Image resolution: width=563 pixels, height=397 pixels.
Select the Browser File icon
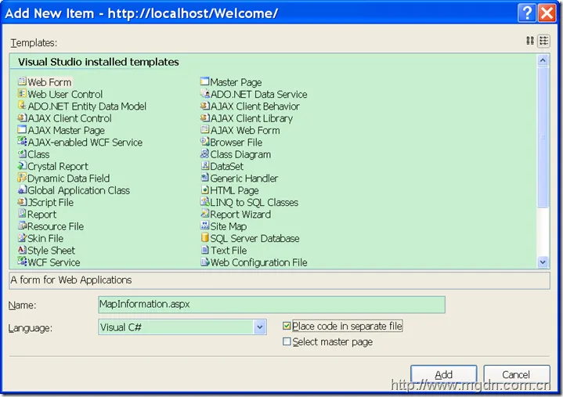tap(204, 142)
